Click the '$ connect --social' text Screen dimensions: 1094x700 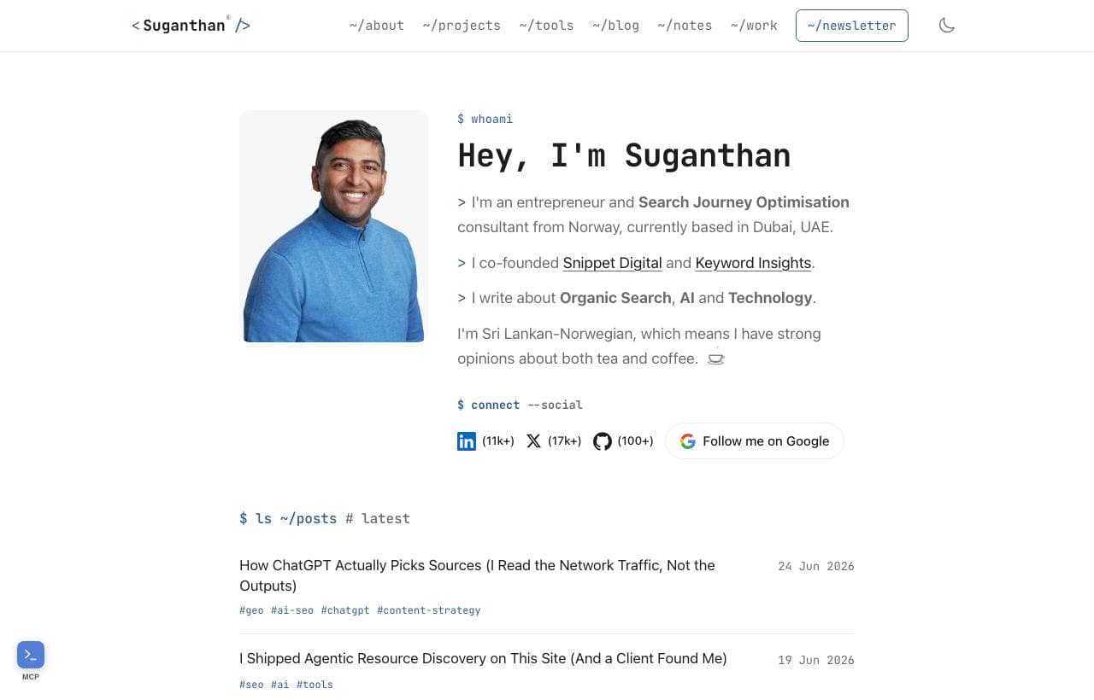[x=520, y=405]
